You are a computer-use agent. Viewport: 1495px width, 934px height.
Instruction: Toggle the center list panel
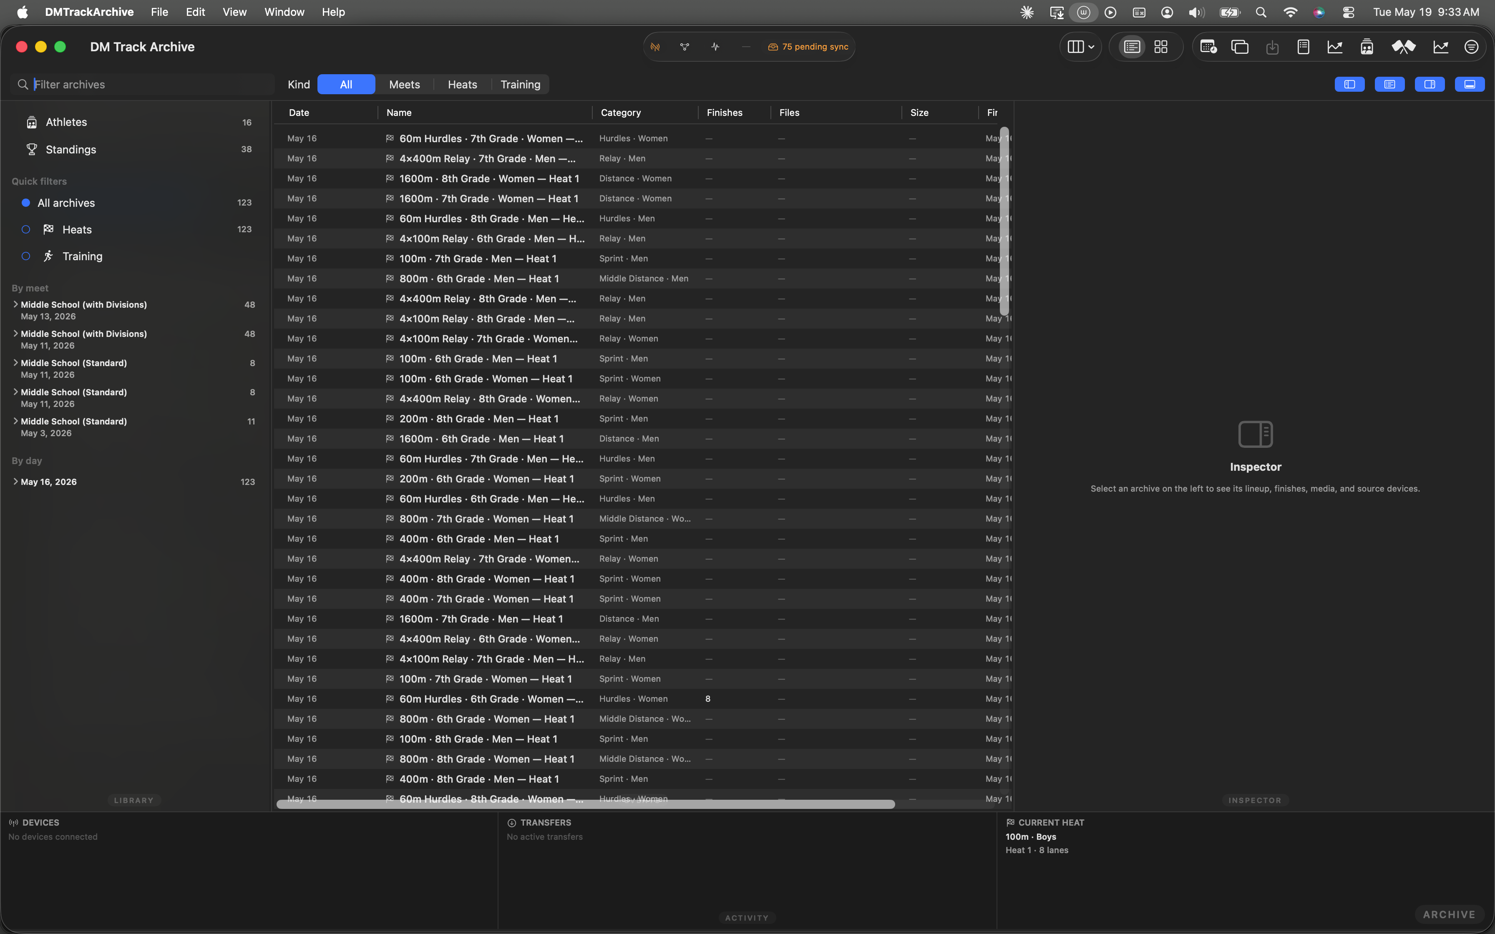coord(1390,85)
